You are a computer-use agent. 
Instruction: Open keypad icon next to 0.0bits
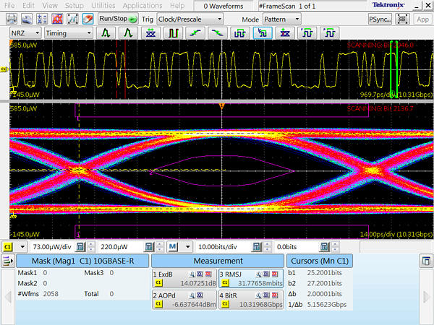324,247
